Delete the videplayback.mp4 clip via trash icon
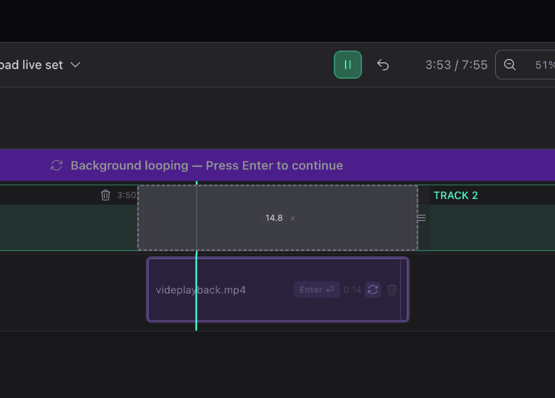 (392, 290)
